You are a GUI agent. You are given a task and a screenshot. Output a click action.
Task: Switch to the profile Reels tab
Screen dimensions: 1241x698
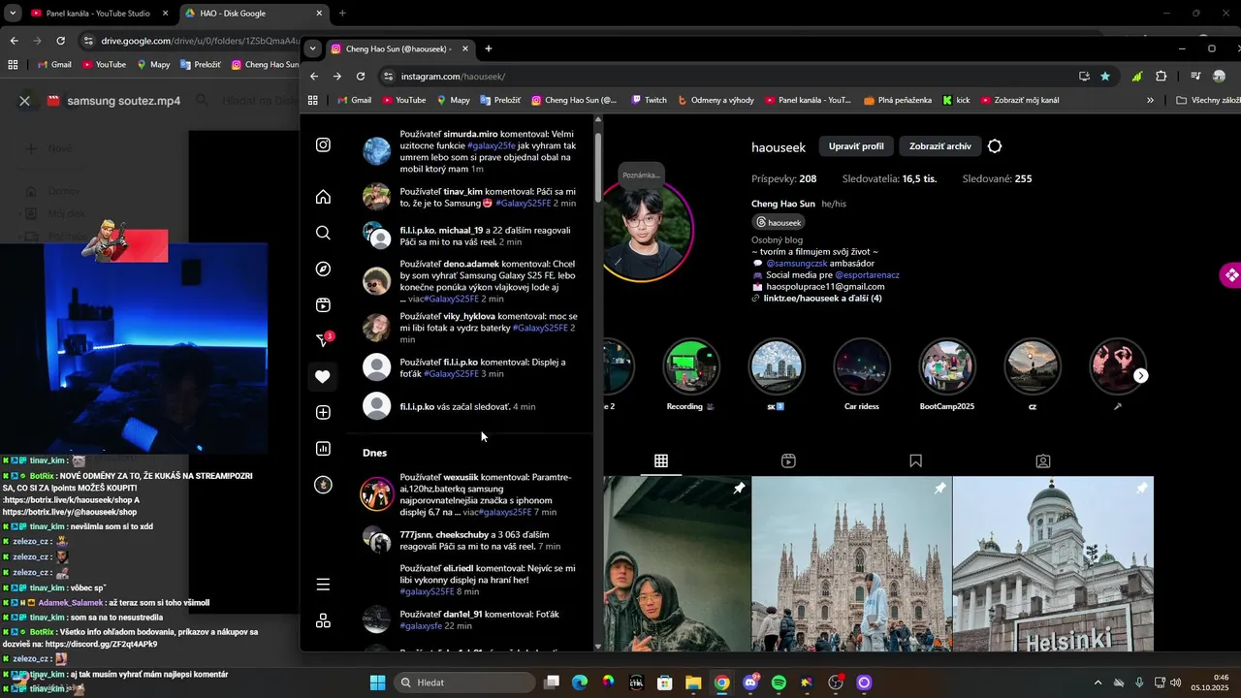point(788,461)
